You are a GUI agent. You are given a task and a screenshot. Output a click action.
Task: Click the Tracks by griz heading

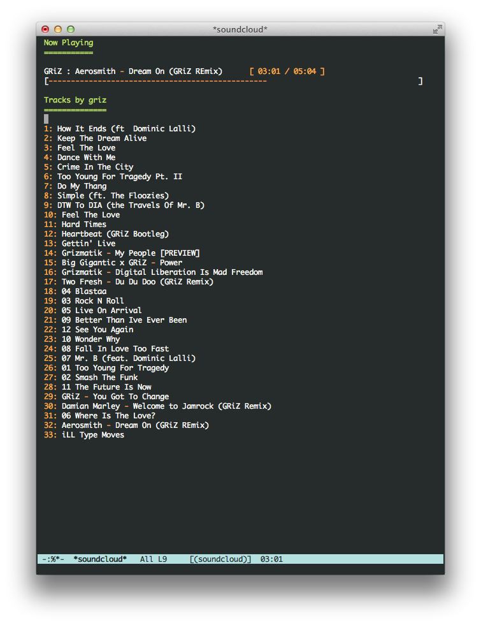75,100
